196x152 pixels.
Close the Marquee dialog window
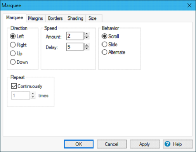point(189,5)
